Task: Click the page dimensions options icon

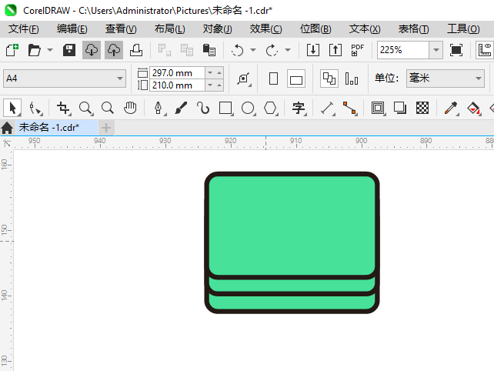Action: pyautogui.click(x=243, y=79)
